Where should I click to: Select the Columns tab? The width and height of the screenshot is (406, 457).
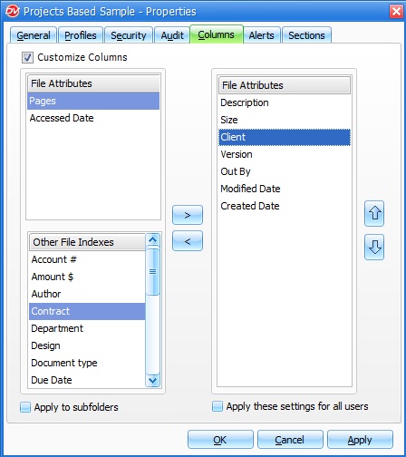click(217, 34)
